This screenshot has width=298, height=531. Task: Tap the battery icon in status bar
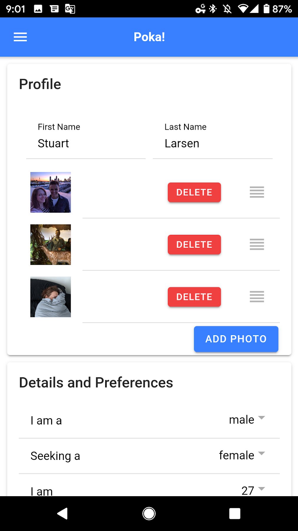(266, 9)
